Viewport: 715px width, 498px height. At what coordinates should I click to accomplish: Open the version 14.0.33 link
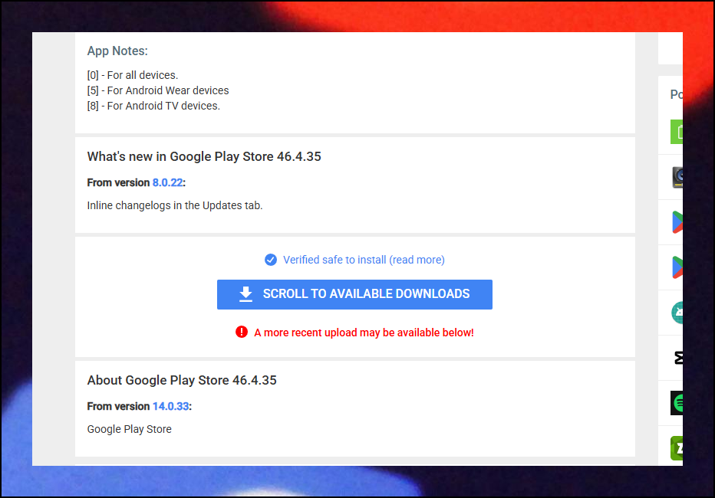(170, 406)
